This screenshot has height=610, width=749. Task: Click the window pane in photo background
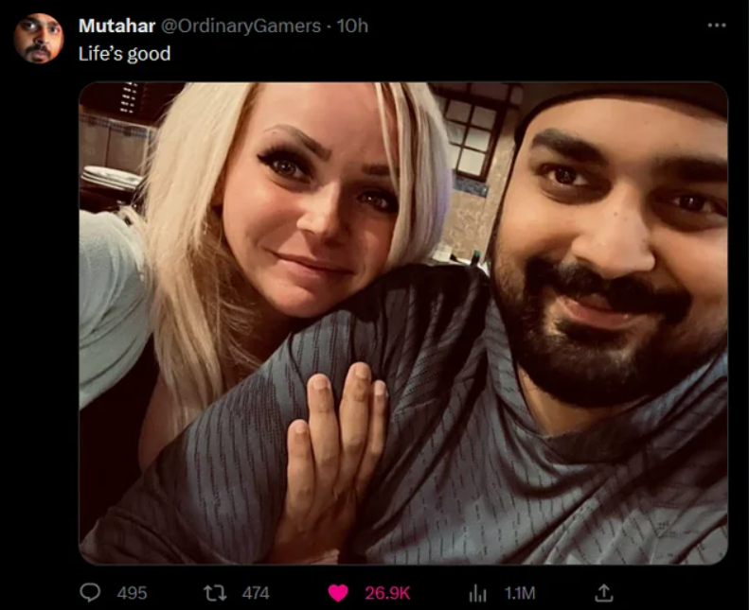472,137
